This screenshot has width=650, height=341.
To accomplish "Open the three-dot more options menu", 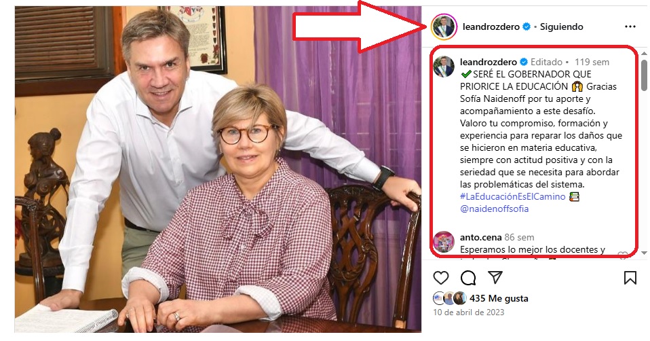I will click(630, 26).
